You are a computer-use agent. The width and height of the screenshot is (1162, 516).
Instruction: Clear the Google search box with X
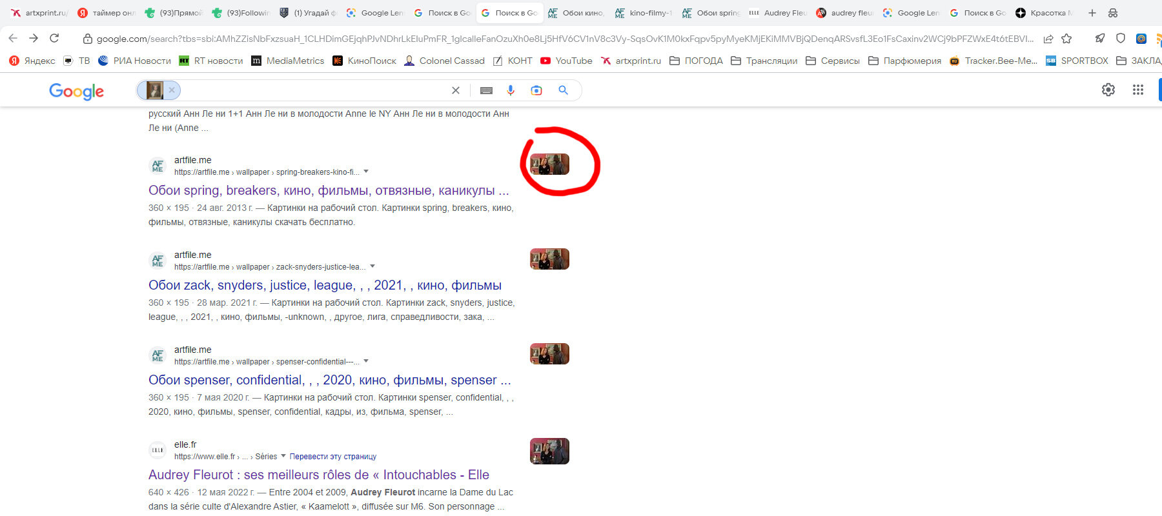[456, 90]
